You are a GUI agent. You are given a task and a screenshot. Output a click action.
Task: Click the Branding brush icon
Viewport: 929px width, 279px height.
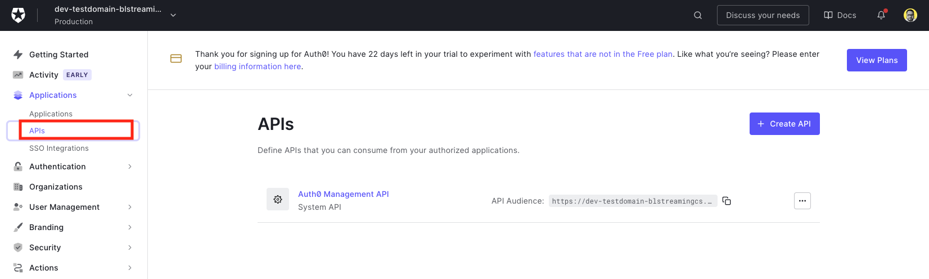pyautogui.click(x=18, y=227)
